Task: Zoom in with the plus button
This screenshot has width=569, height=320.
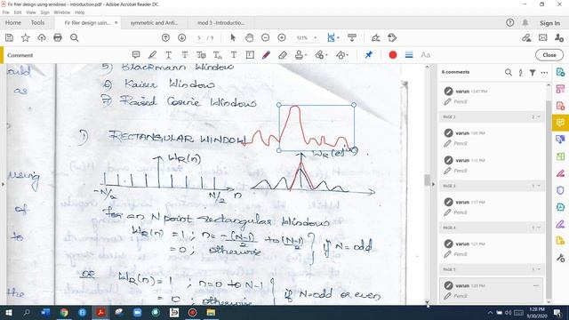Action: (x=282, y=37)
